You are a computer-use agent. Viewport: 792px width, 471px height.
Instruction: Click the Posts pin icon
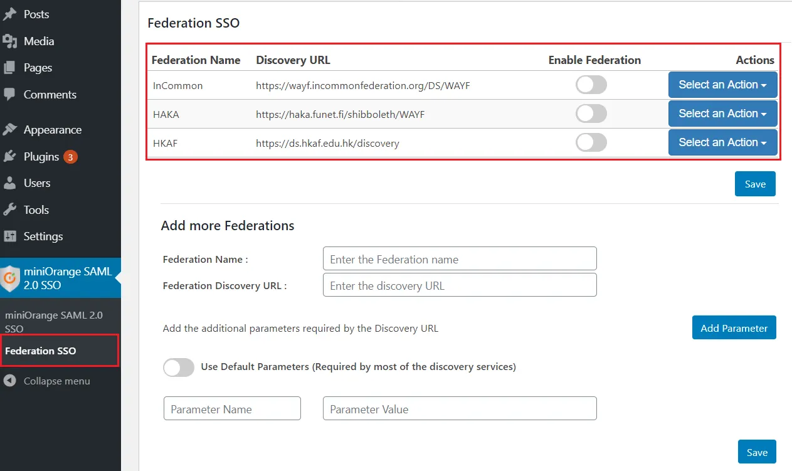tap(9, 14)
